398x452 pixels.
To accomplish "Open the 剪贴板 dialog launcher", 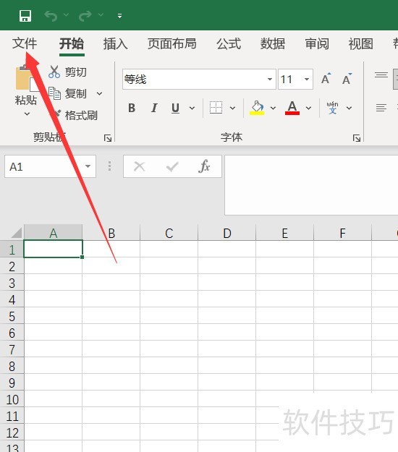I will point(108,138).
